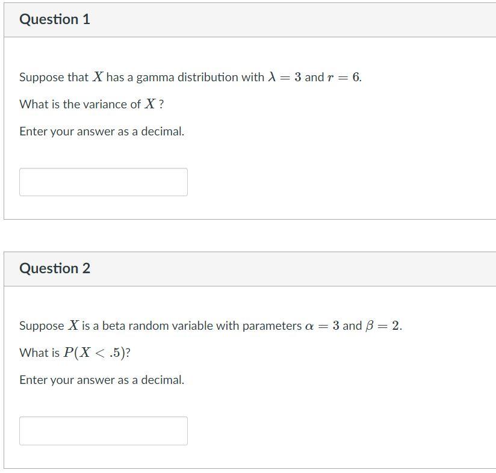Click the Question 2 answer input field
Viewport: 496px width, 473px height.
[x=102, y=430]
